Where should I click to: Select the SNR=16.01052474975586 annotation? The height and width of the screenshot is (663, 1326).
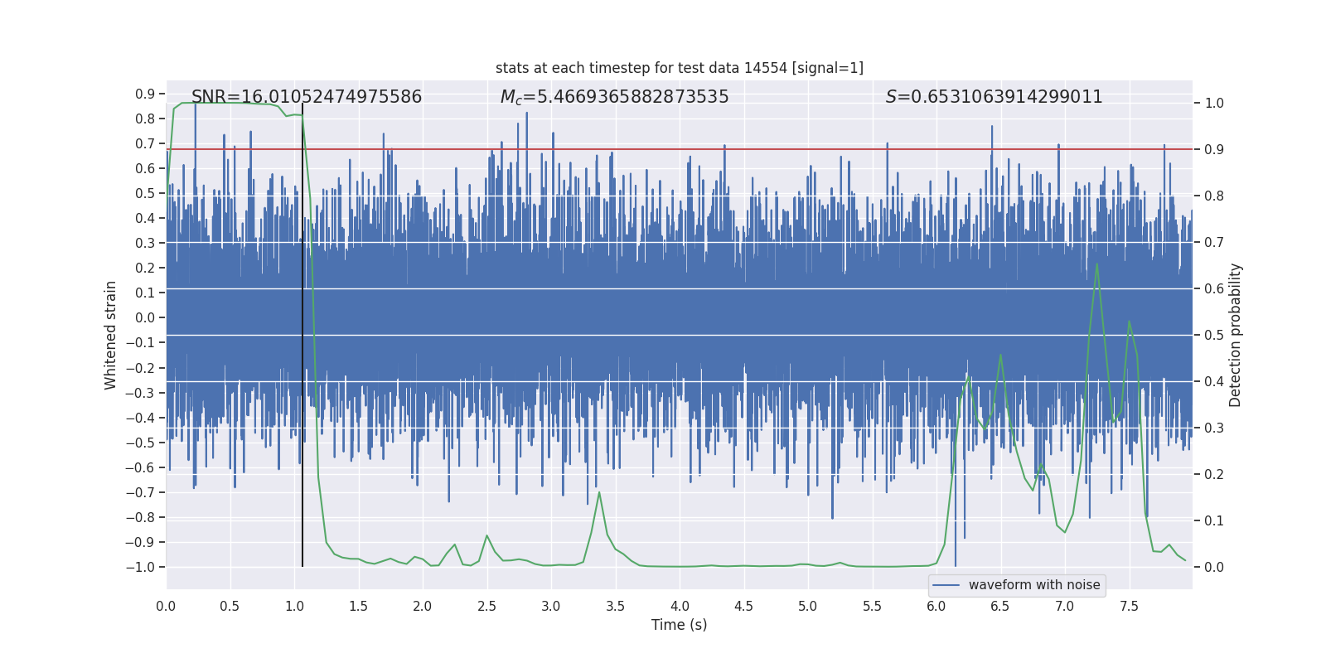[x=307, y=97]
